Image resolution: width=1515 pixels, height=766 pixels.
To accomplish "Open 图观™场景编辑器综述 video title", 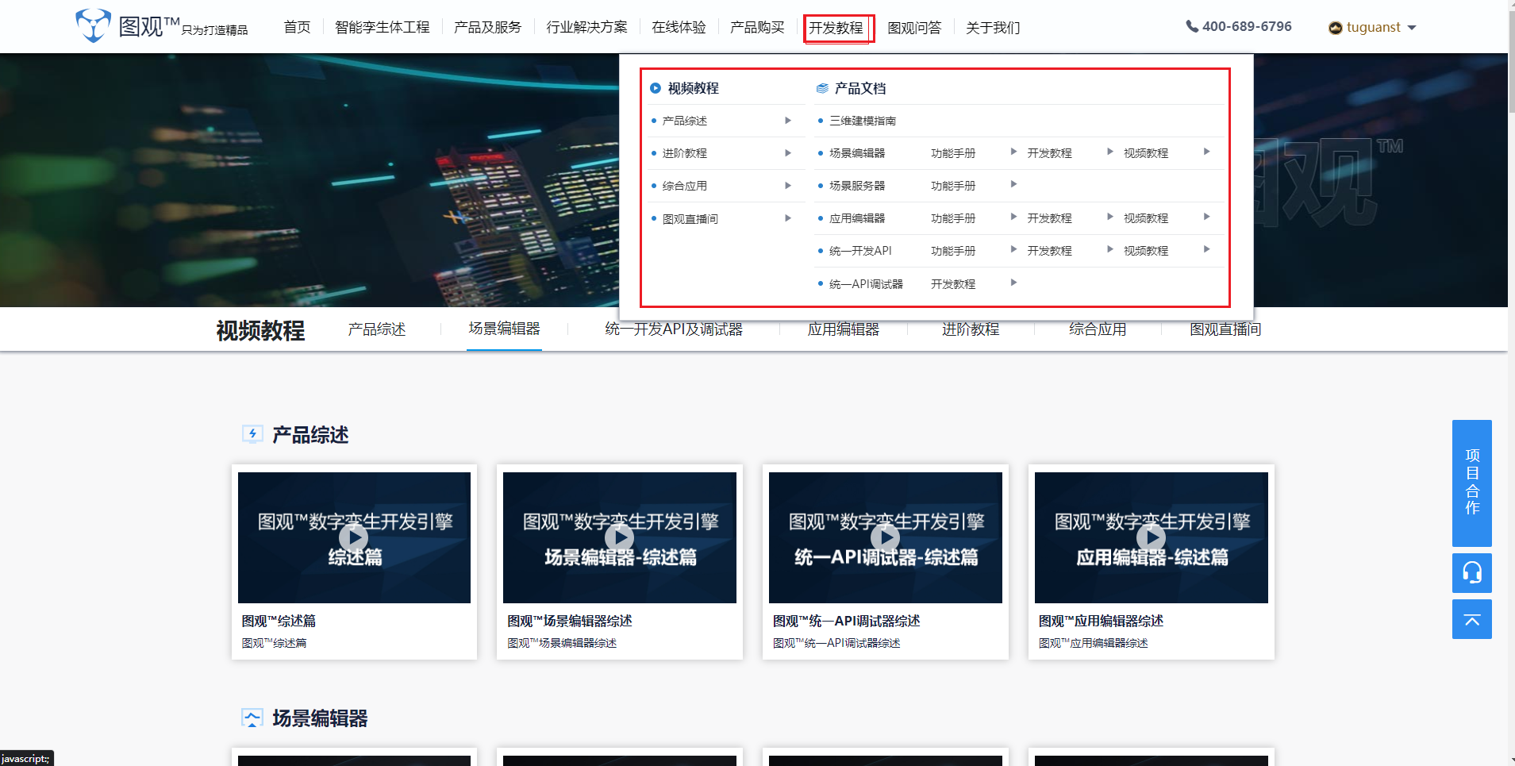I will point(570,621).
